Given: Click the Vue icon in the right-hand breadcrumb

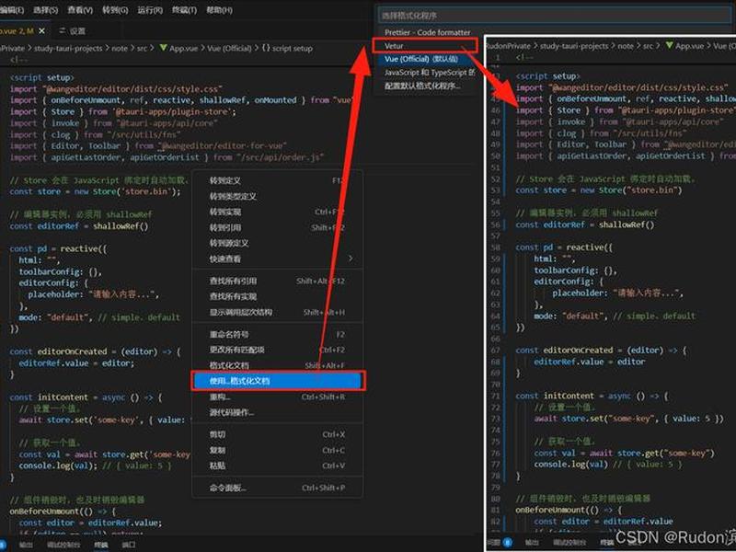Looking at the screenshot, I should coord(670,46).
